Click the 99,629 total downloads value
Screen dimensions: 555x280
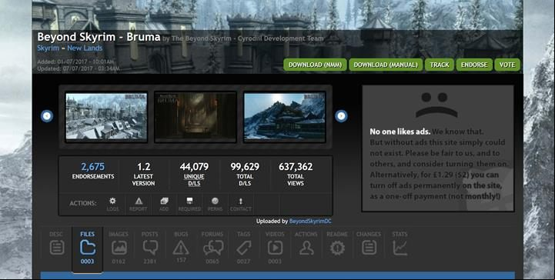coord(245,166)
